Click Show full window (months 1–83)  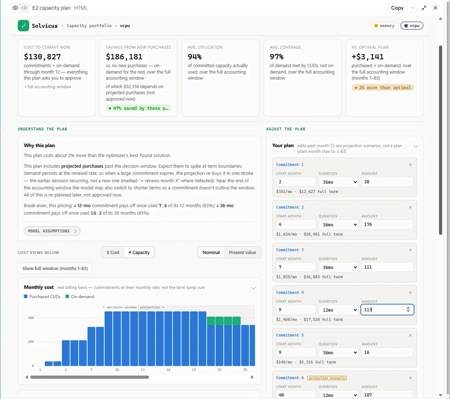click(55, 268)
